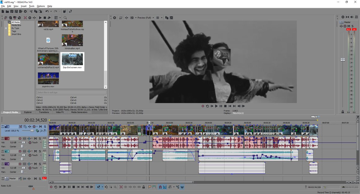Viewport: 360px width, 194px height.
Task: Select the All Media bin
Action: (16, 22)
